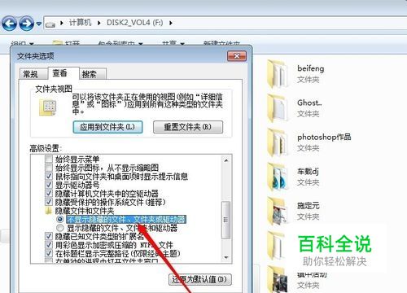Enable 始终显示图标，从不显示缩略图 checkbox
The width and height of the screenshot is (407, 293).
tap(49, 168)
